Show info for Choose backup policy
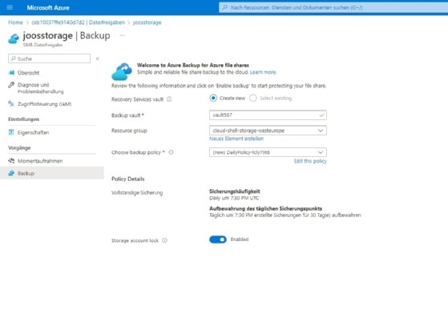 coord(172,152)
